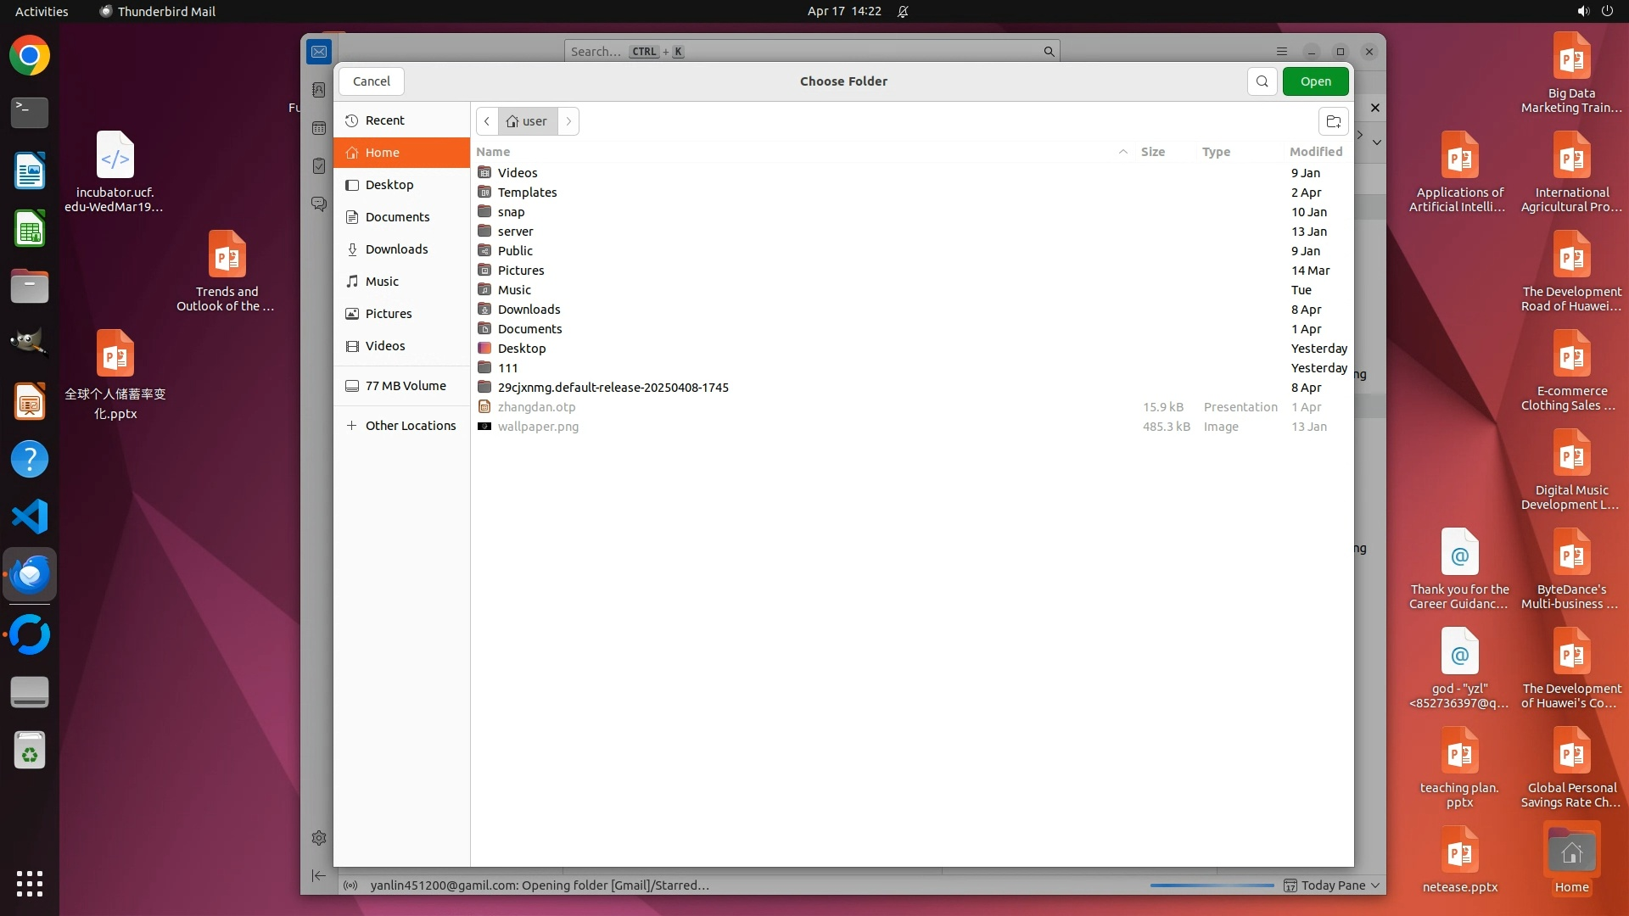Open Thunderbird address book icon
1629x916 pixels.
point(319,90)
